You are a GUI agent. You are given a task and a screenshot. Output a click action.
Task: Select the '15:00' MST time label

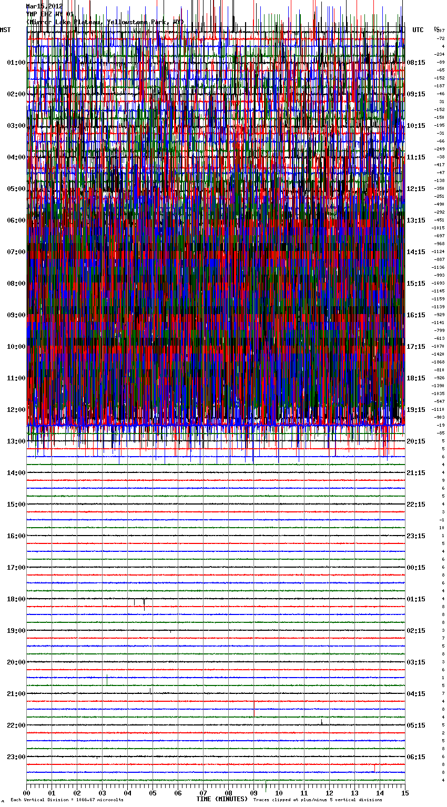point(16,505)
